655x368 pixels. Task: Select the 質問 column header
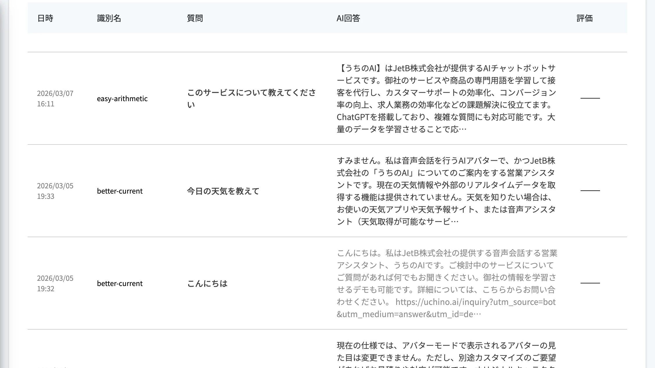[x=194, y=18]
